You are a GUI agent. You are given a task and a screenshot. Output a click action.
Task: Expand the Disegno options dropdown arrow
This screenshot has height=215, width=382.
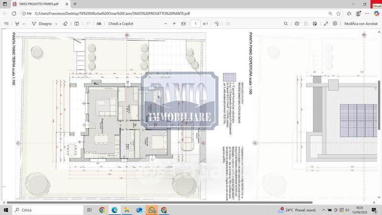pyautogui.click(x=56, y=23)
